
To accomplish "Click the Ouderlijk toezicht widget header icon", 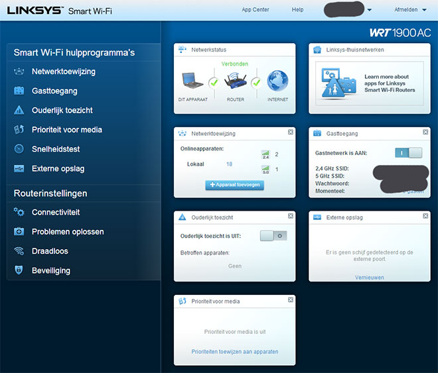I will coord(182,217).
